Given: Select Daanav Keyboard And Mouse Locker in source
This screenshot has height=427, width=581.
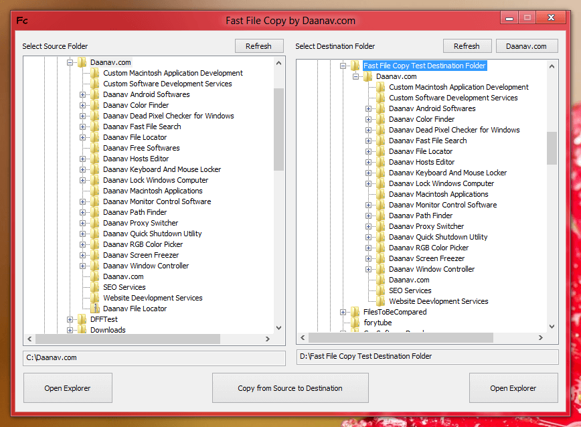Looking at the screenshot, I should click(x=162, y=169).
